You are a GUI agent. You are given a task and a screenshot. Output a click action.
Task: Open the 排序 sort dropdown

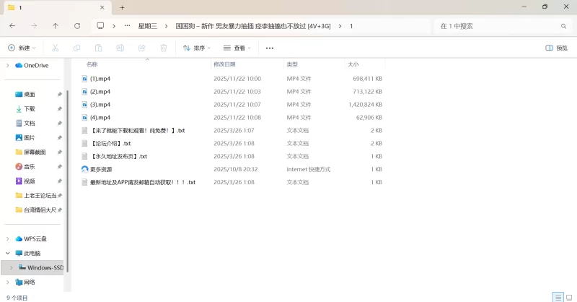196,48
